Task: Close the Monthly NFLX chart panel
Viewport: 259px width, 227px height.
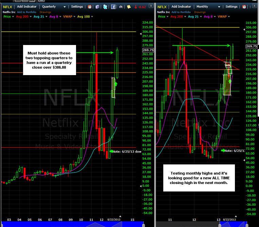Action: [255, 6]
